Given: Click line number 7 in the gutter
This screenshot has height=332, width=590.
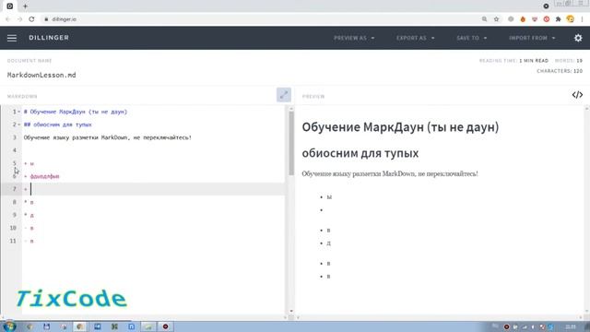Looking at the screenshot, I should click(x=15, y=189).
